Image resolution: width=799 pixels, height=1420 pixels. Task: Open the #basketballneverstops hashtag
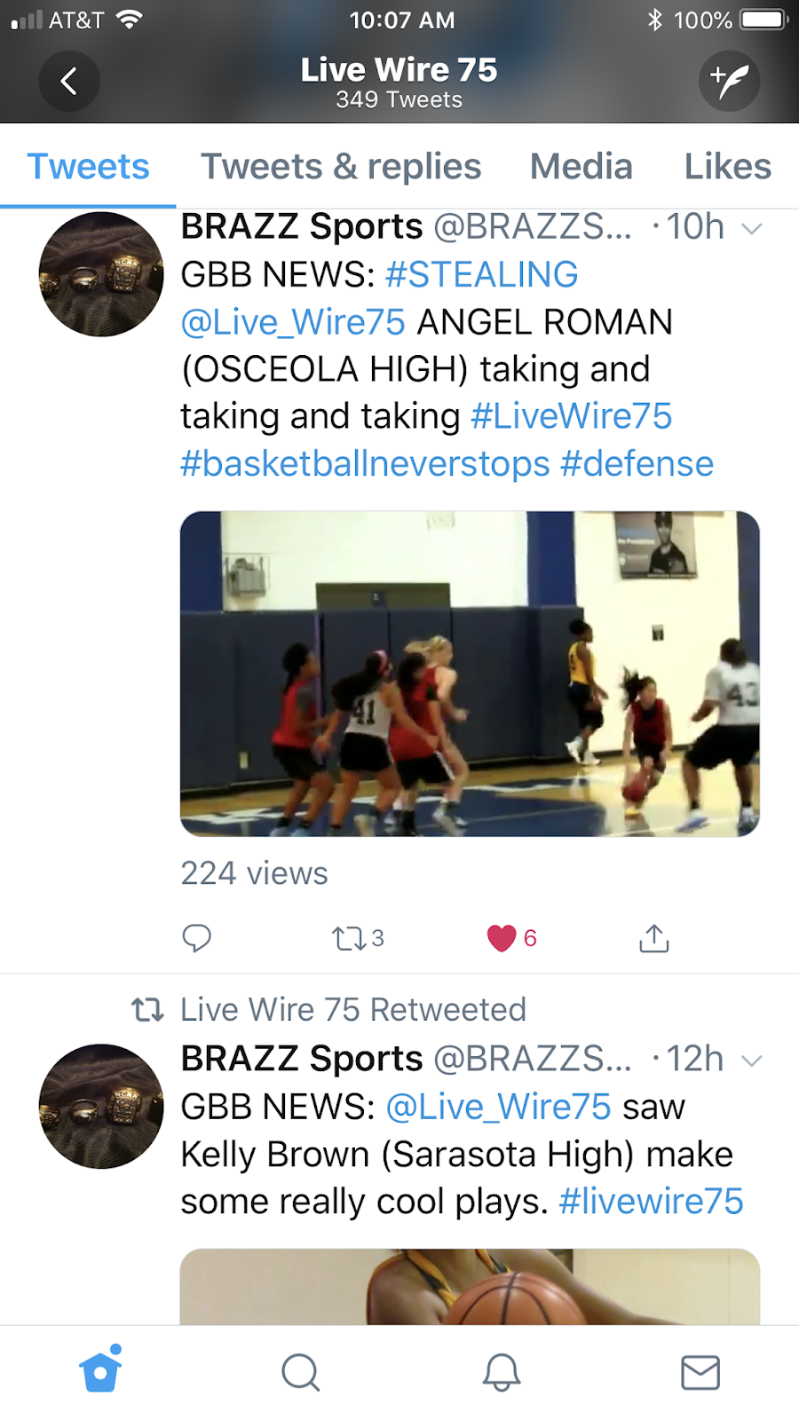coord(366,464)
